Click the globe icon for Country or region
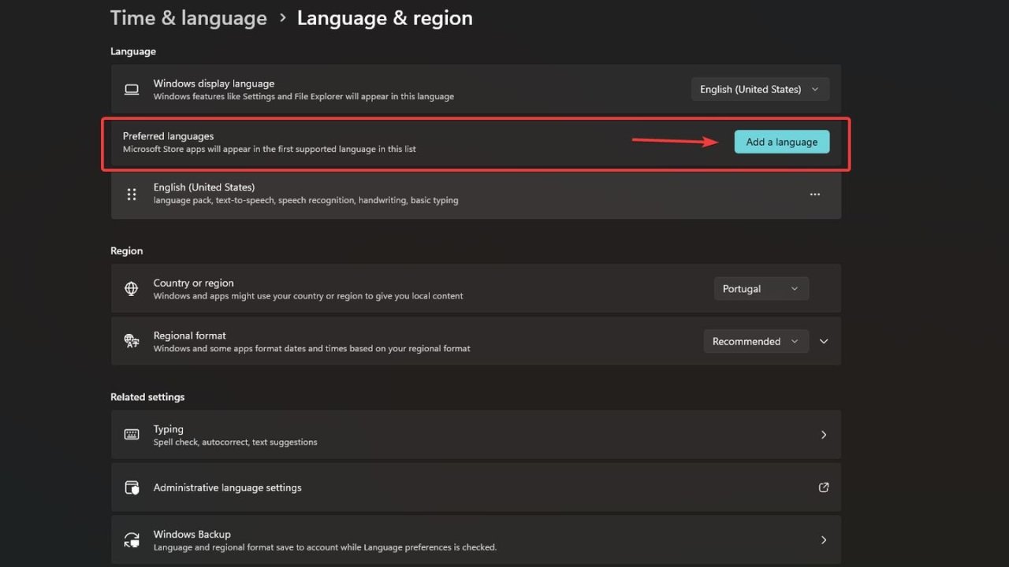Screen dimensions: 1009x567 click(x=132, y=289)
